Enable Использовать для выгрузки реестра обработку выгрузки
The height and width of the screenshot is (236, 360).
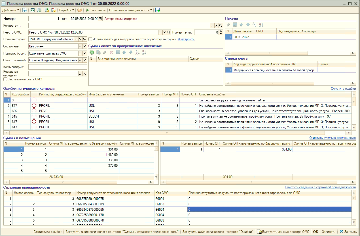pyautogui.click(x=90, y=39)
